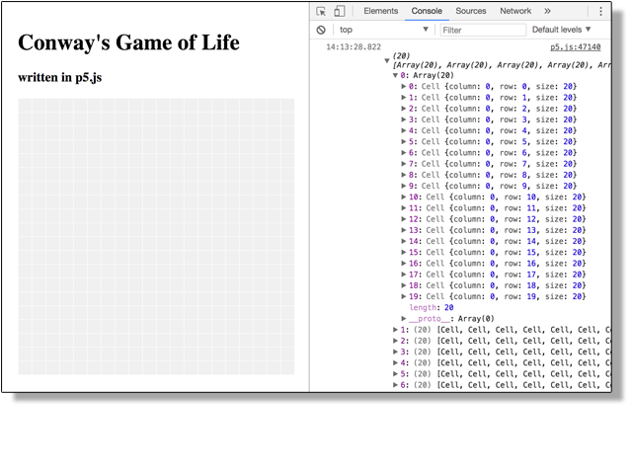Expand Cell entry 19 with row 19
Image resolution: width=632 pixels, height=474 pixels.
point(404,296)
